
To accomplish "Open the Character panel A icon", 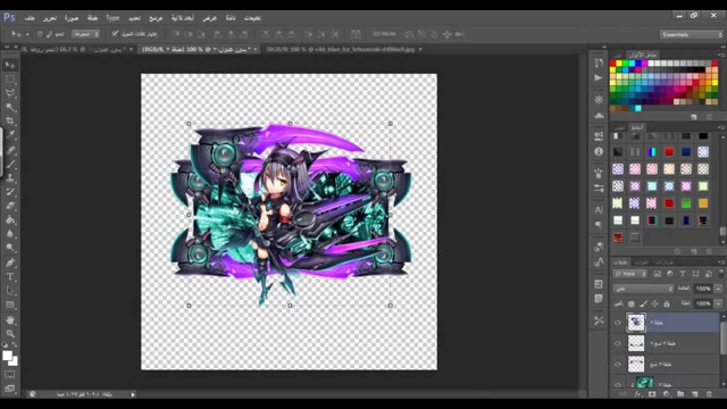I will pyautogui.click(x=599, y=210).
